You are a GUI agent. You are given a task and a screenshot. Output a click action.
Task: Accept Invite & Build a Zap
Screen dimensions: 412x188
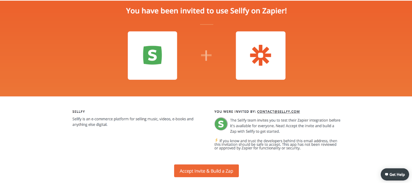click(x=206, y=171)
